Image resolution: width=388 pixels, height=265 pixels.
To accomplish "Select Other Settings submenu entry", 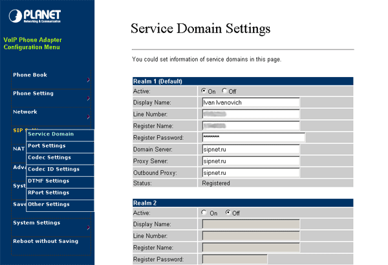I will click(60, 205).
